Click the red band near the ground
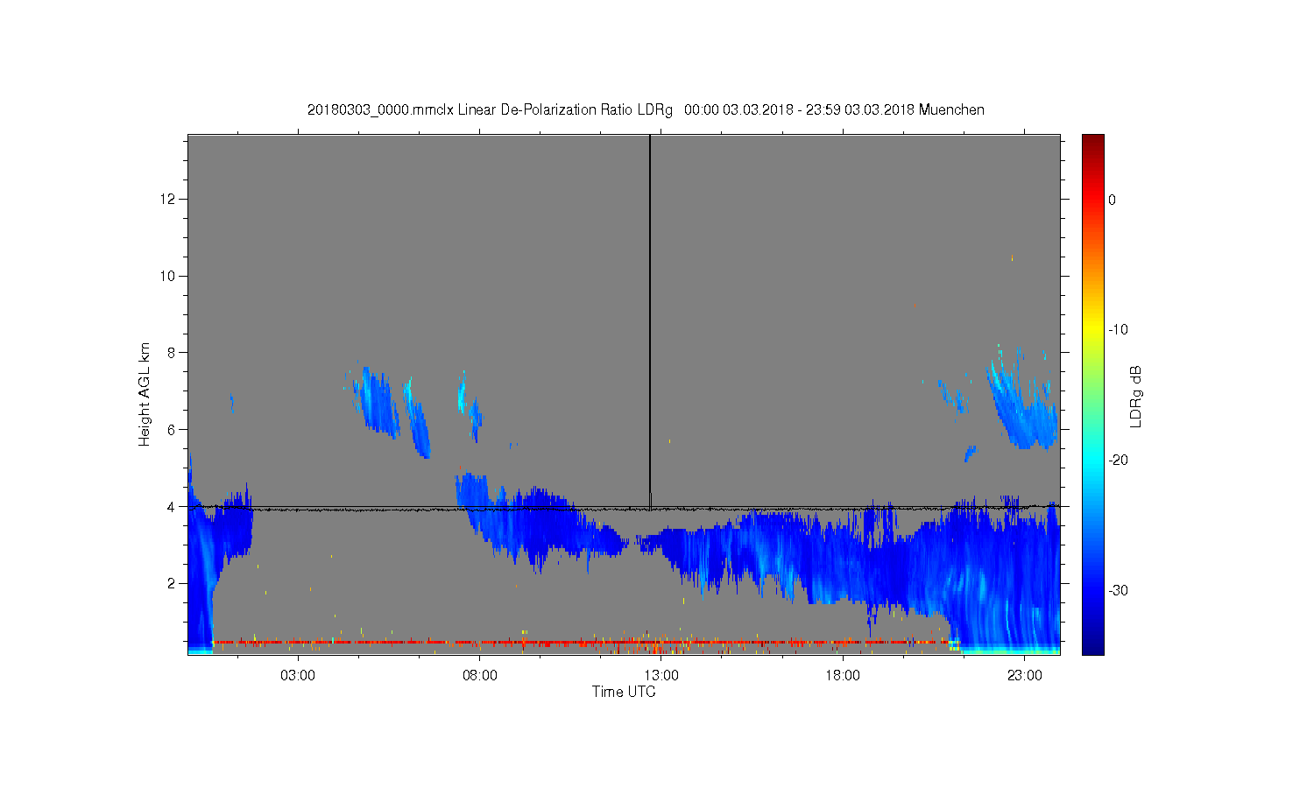Screen dimensions: 1314x788 [x=583, y=643]
